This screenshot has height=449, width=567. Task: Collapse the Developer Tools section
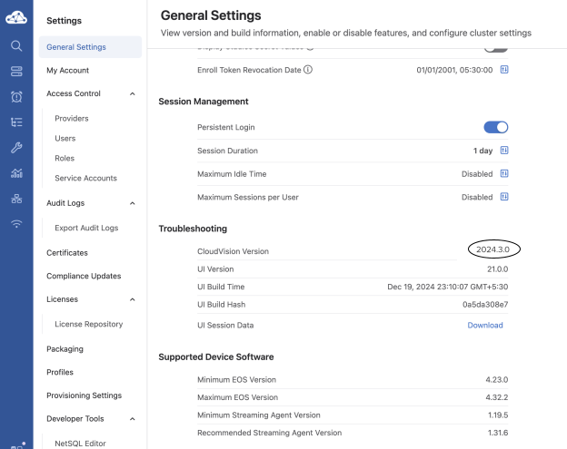[x=133, y=419]
